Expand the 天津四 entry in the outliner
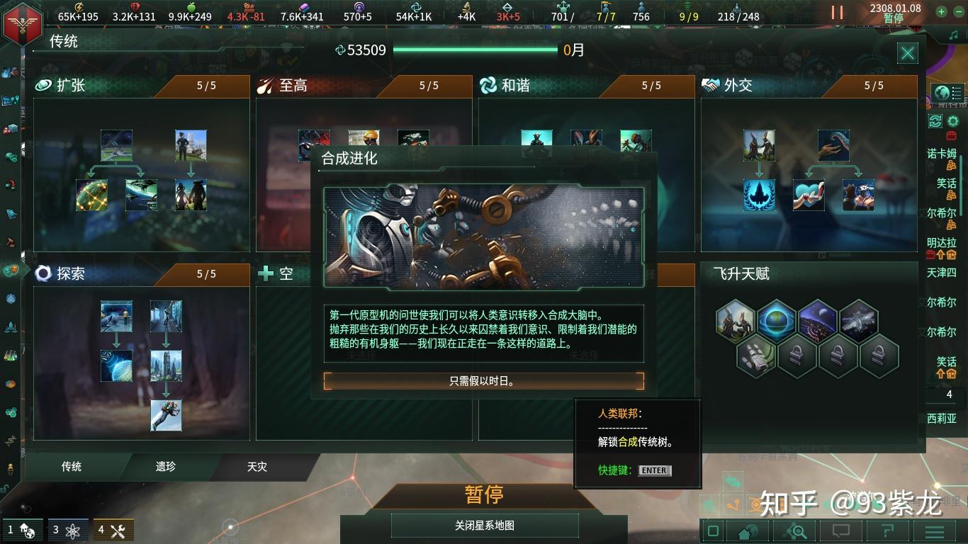Image resolution: width=968 pixels, height=544 pixels. point(942,272)
